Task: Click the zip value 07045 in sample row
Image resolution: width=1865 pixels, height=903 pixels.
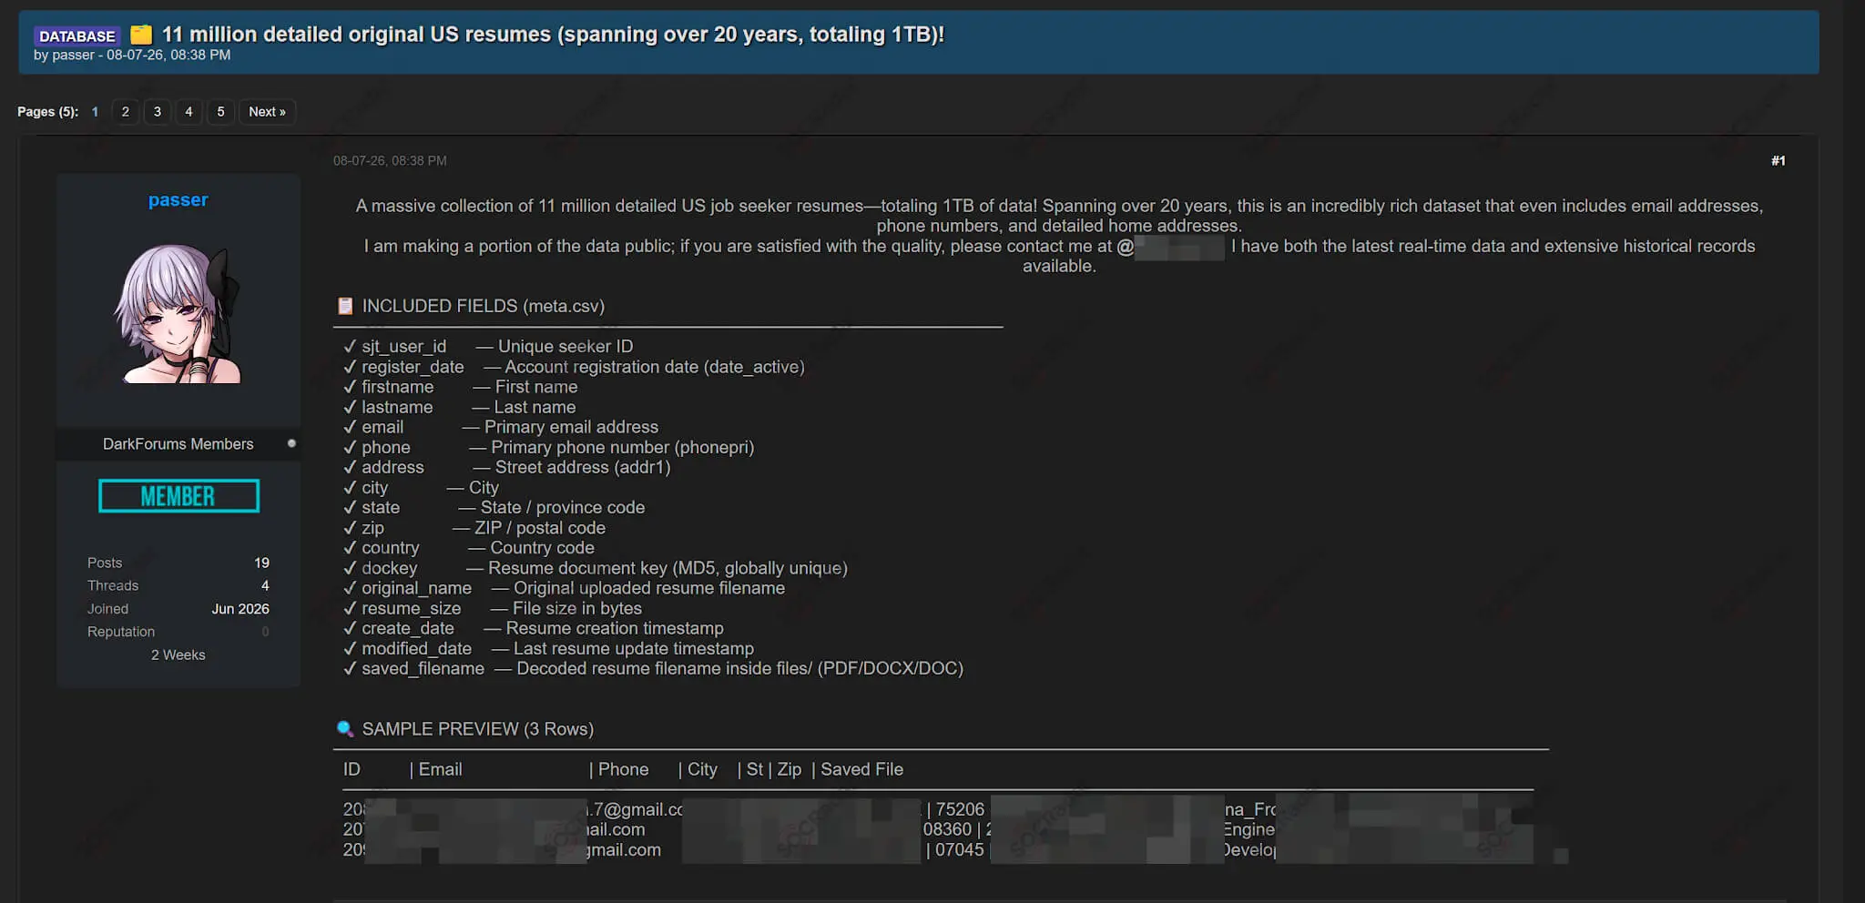Action: 960,849
